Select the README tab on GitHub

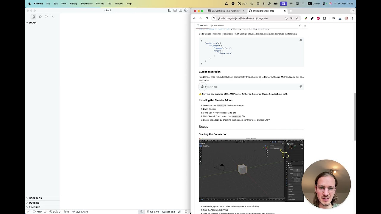coord(202,25)
